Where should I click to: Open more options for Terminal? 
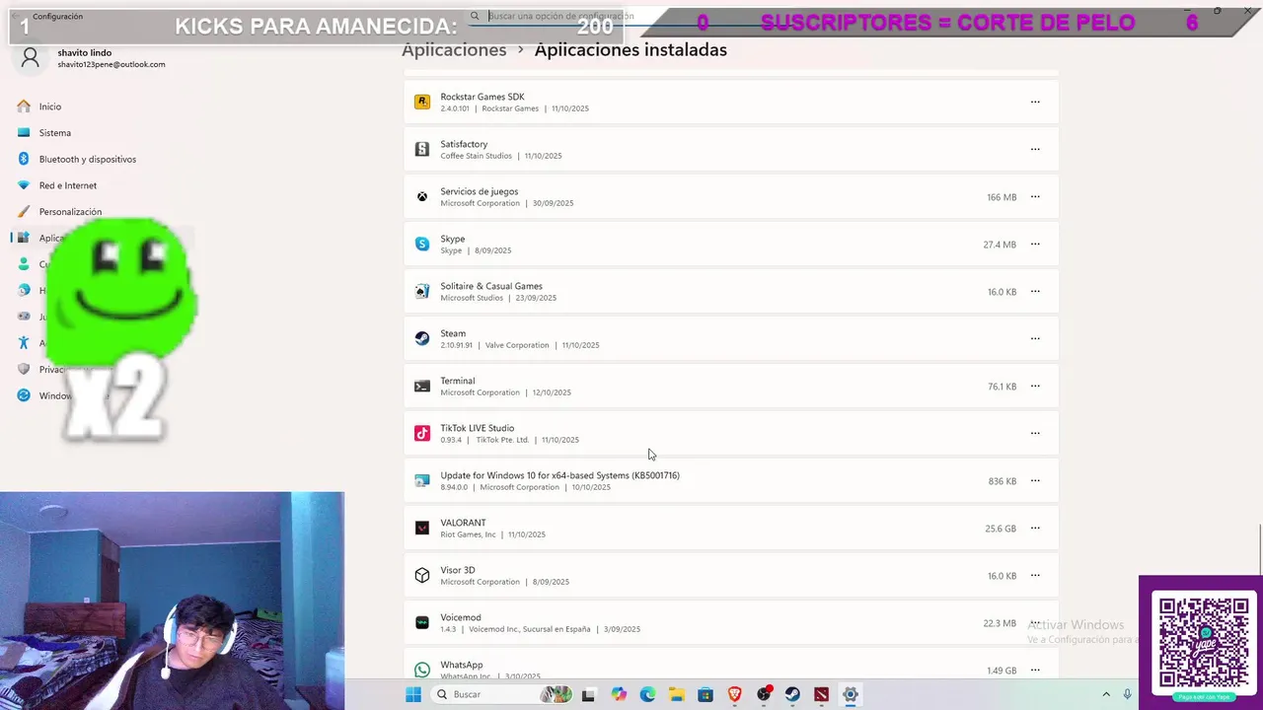pos(1035,386)
